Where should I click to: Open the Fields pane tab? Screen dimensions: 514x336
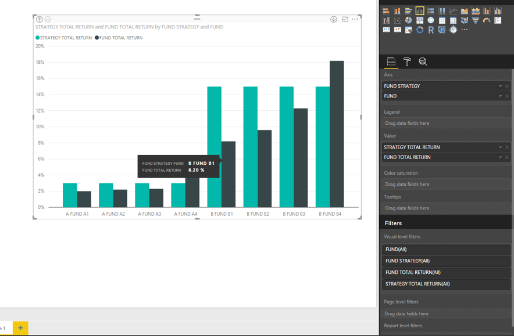[x=391, y=62]
